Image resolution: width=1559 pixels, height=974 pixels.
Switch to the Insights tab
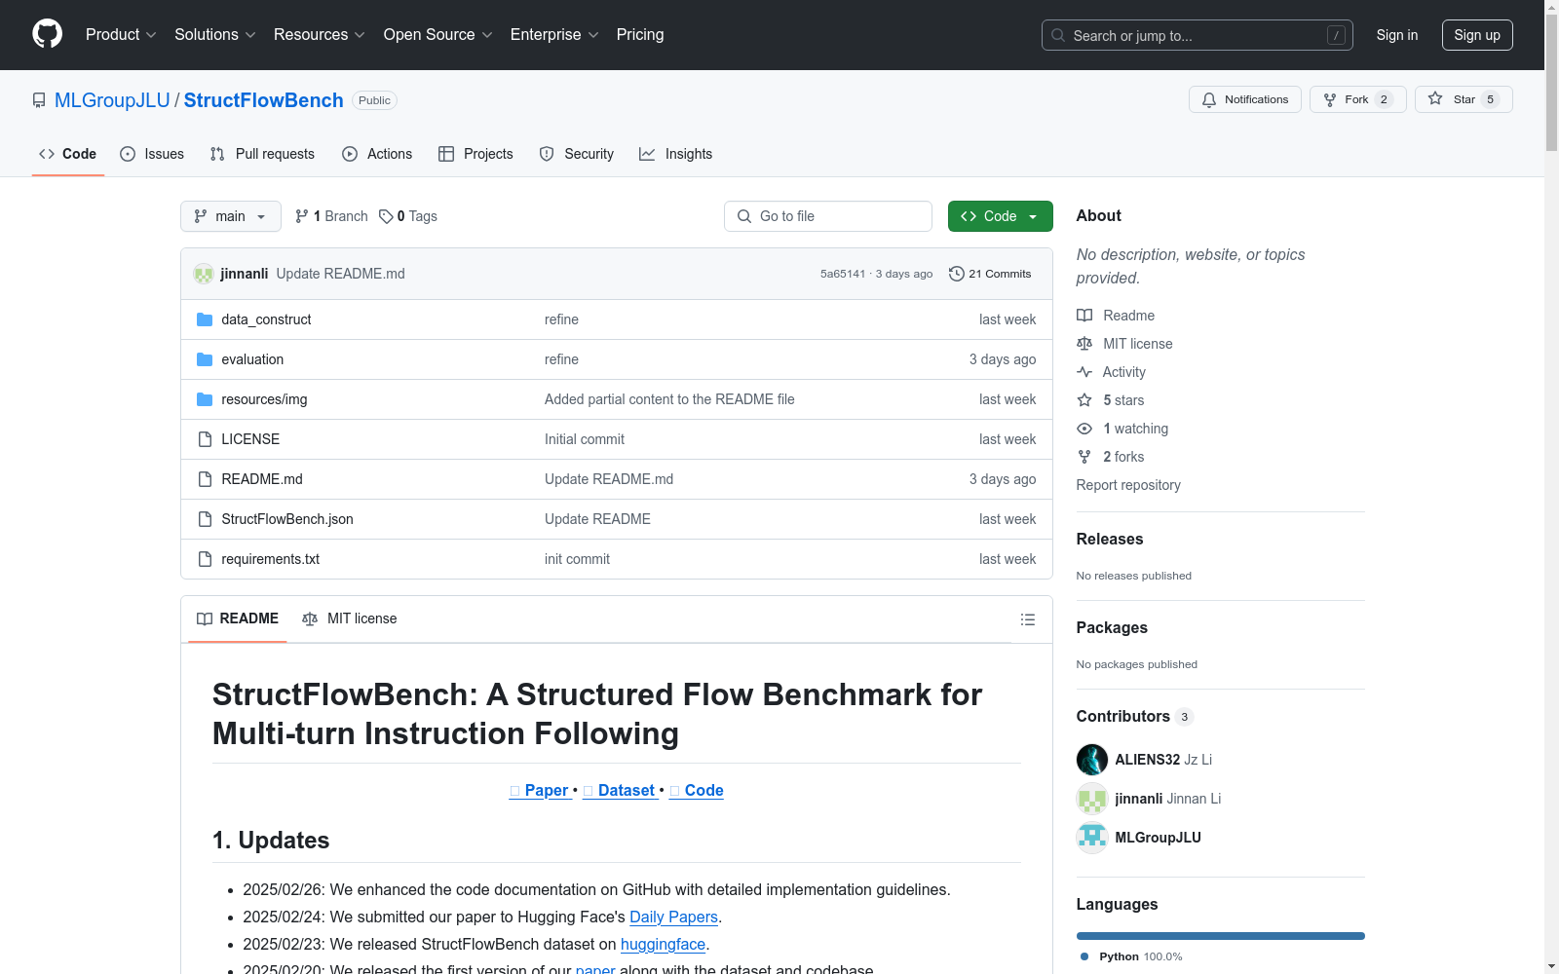675,154
